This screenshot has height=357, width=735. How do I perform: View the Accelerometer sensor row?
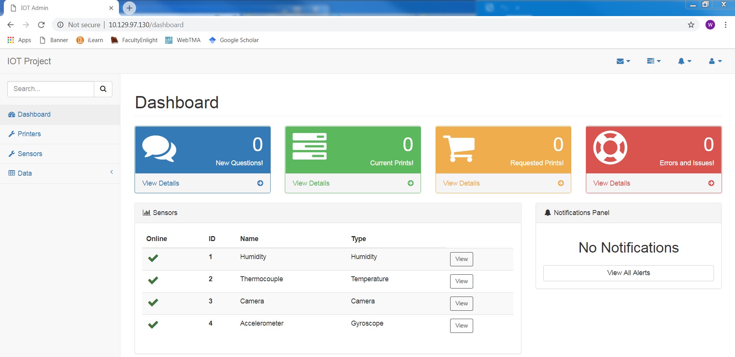[461, 326]
